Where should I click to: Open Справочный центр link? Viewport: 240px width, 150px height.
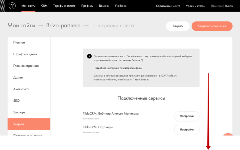(x=168, y=6)
